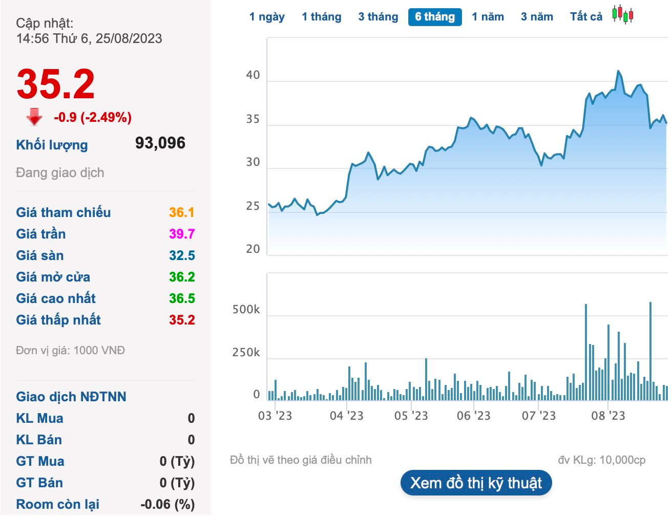Image resolution: width=672 pixels, height=518 pixels.
Task: Select the '3 năm' time range tab
Action: click(537, 17)
